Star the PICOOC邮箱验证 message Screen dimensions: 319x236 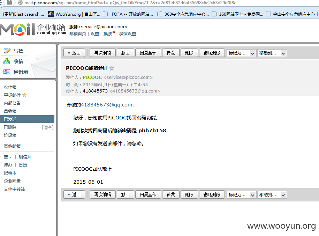click(x=112, y=68)
